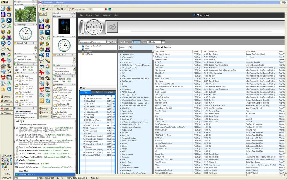Open the WordPad Start Menu search result
288x180 pixels.
27,160
